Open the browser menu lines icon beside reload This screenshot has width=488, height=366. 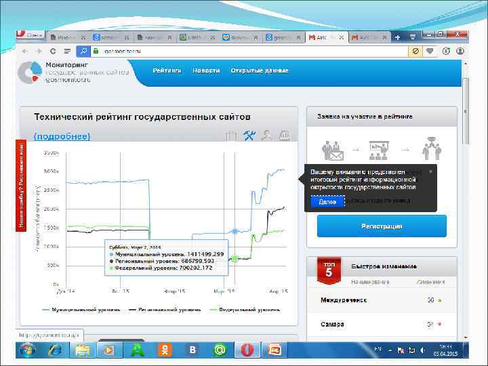point(67,51)
